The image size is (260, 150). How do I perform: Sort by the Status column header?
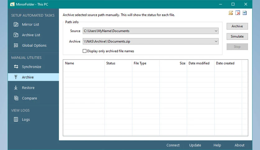pos(118,63)
